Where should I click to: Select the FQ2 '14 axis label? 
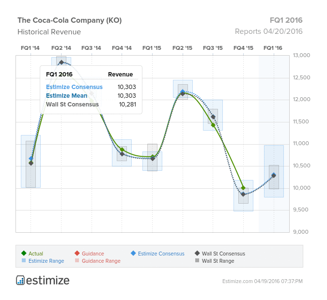[61, 48]
